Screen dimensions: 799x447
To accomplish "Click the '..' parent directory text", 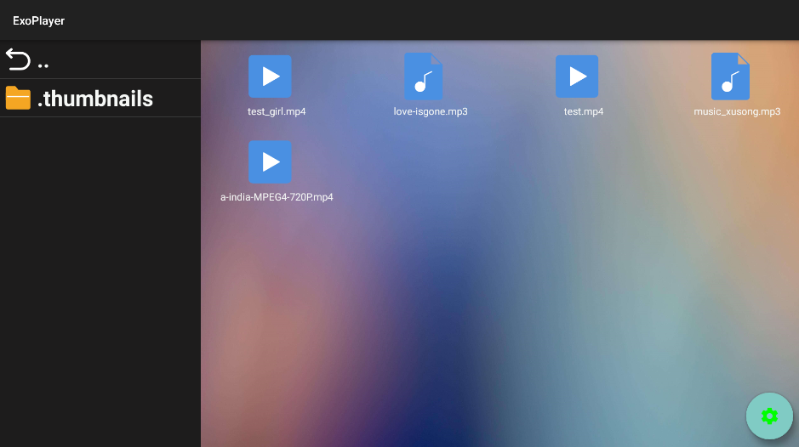I will point(43,65).
